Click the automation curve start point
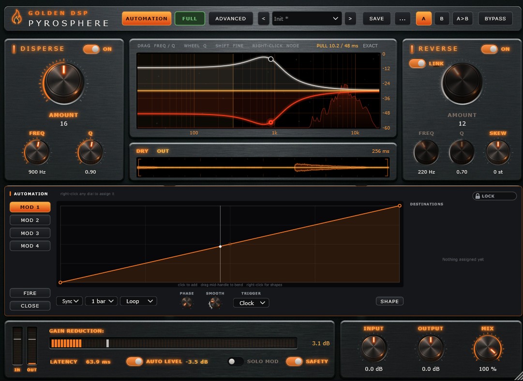The image size is (523, 381). 60,282
